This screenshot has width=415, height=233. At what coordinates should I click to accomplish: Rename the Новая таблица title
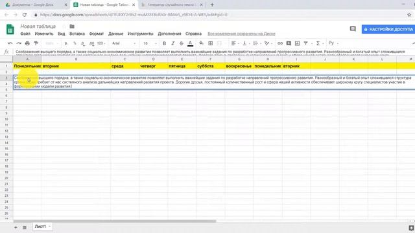point(38,26)
